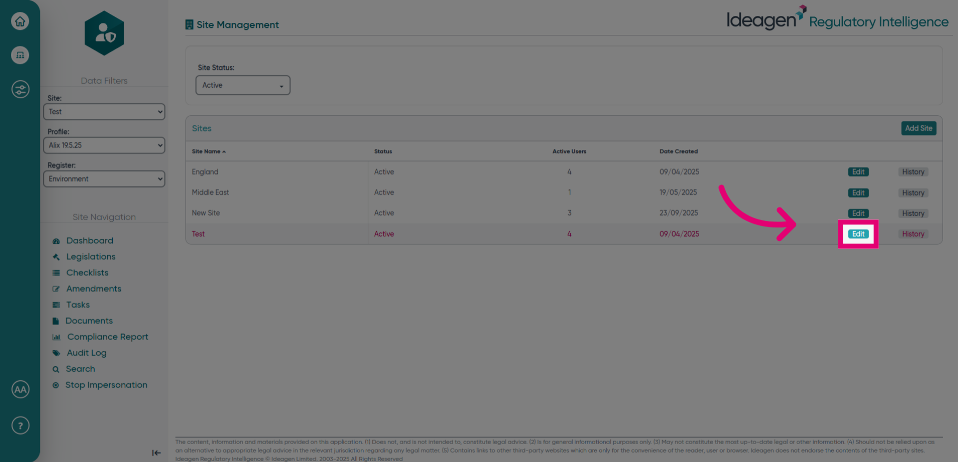
Task: Edit the Test site
Action: pos(858,234)
